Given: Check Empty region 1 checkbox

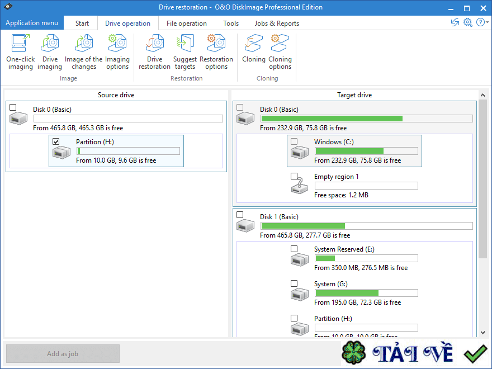Looking at the screenshot, I should 294,176.
